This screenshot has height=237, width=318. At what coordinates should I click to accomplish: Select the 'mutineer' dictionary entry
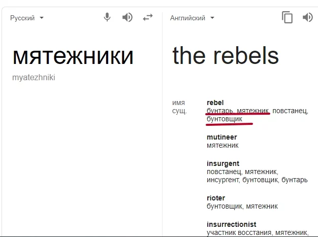pos(222,137)
